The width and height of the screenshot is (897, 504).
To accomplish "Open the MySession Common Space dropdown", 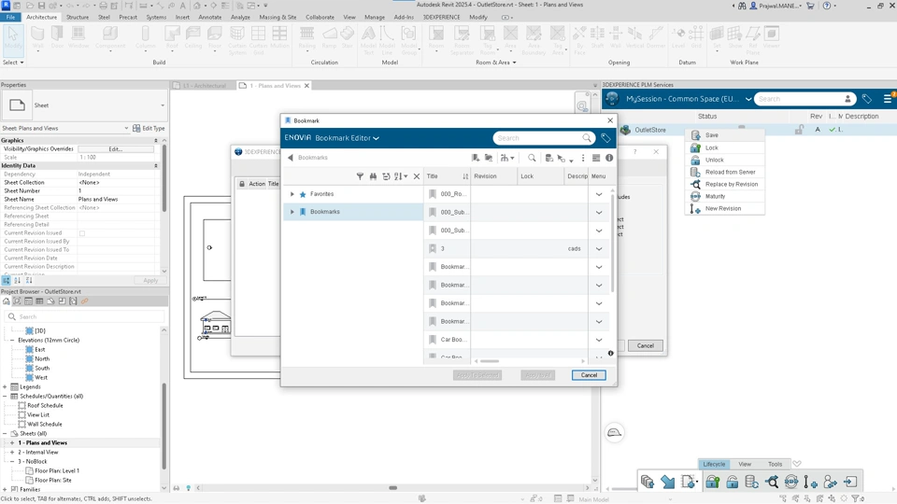I will tap(748, 100).
